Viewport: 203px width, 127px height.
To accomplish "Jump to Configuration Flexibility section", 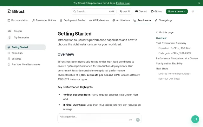I will 169,63.
